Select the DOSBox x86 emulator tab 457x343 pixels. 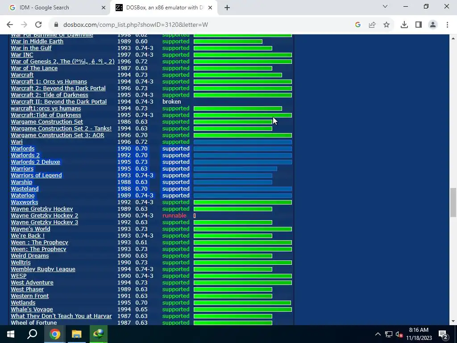pyautogui.click(x=164, y=8)
